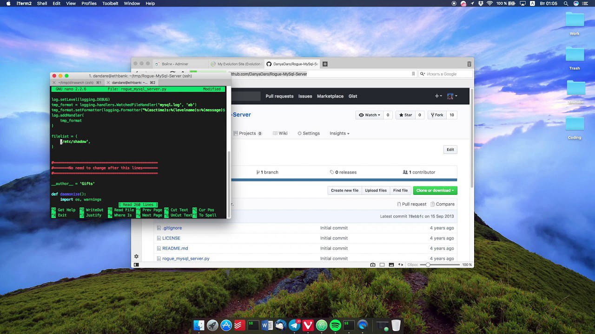Open Launchpad rocket icon in Dock
The height and width of the screenshot is (334, 595).
(x=212, y=326)
